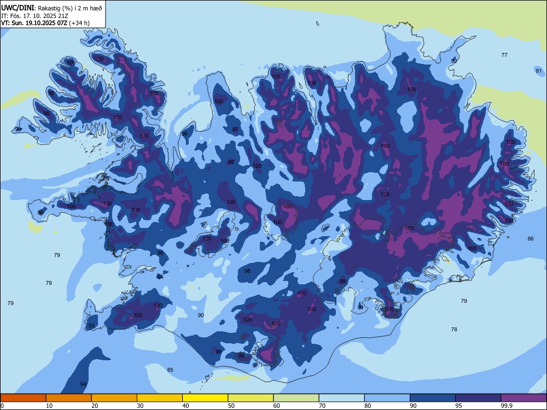Click the medium blue 80–90 legend swatch
This screenshot has width=547, height=410.
coord(387,398)
